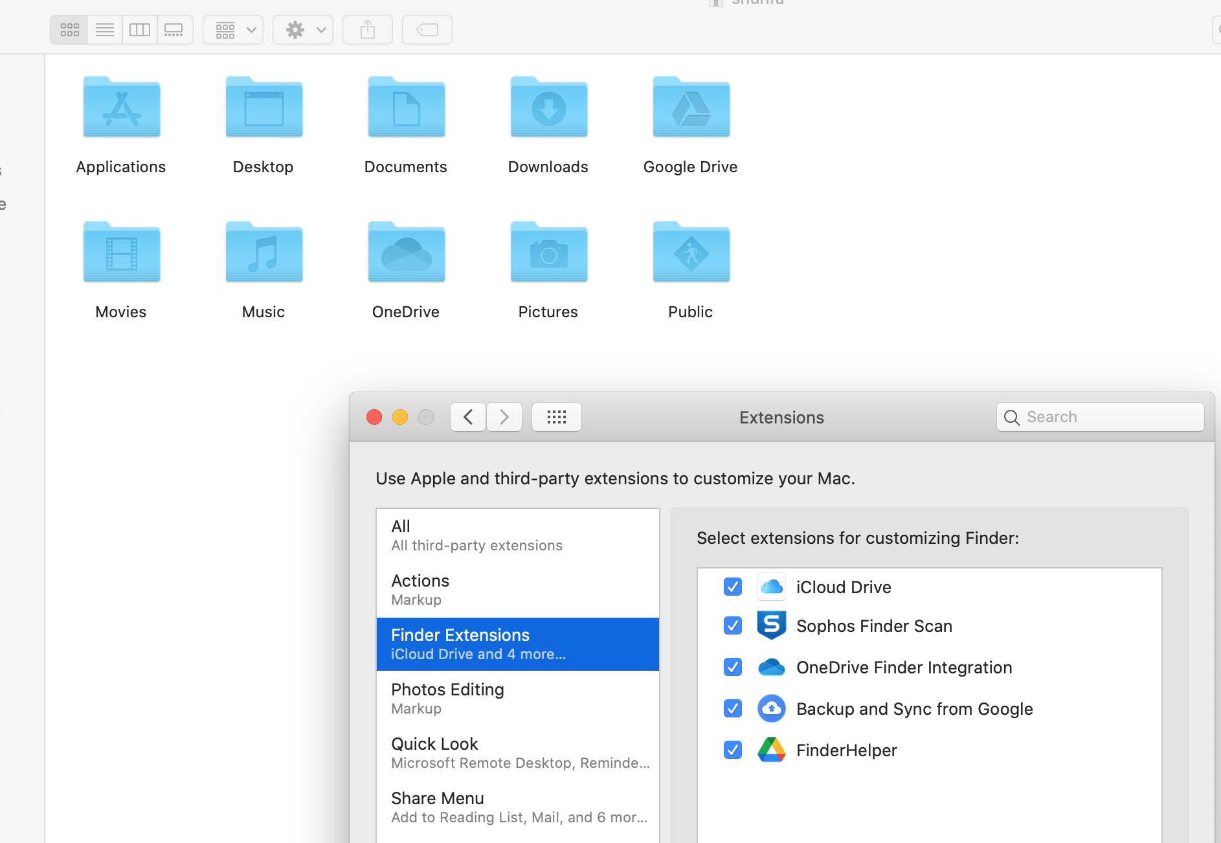Click the FinderHelper Google Drive icon
This screenshot has height=843, width=1221.
772,750
